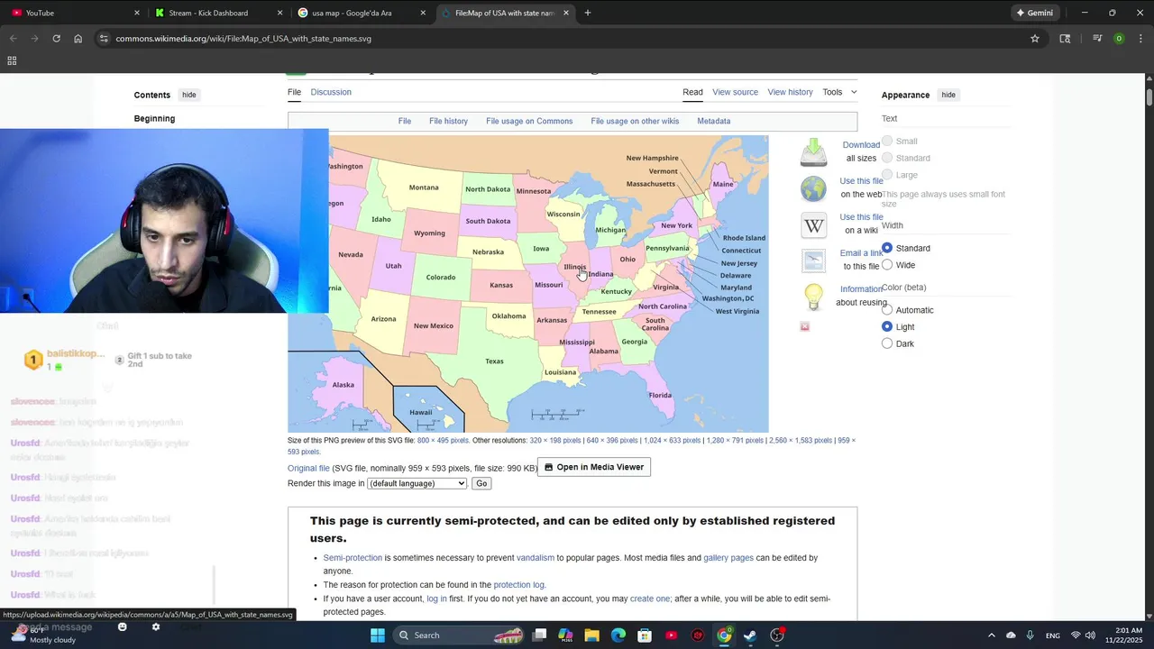1154x649 pixels.
Task: Select the Standard text size radio
Action: 887,158
